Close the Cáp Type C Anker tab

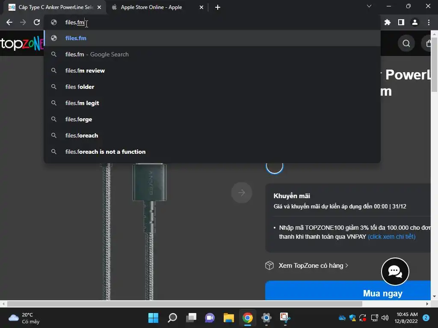[99, 7]
